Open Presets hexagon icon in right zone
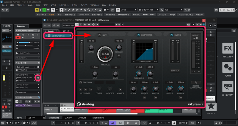This screenshot has height=126, width=238. tap(228, 67)
